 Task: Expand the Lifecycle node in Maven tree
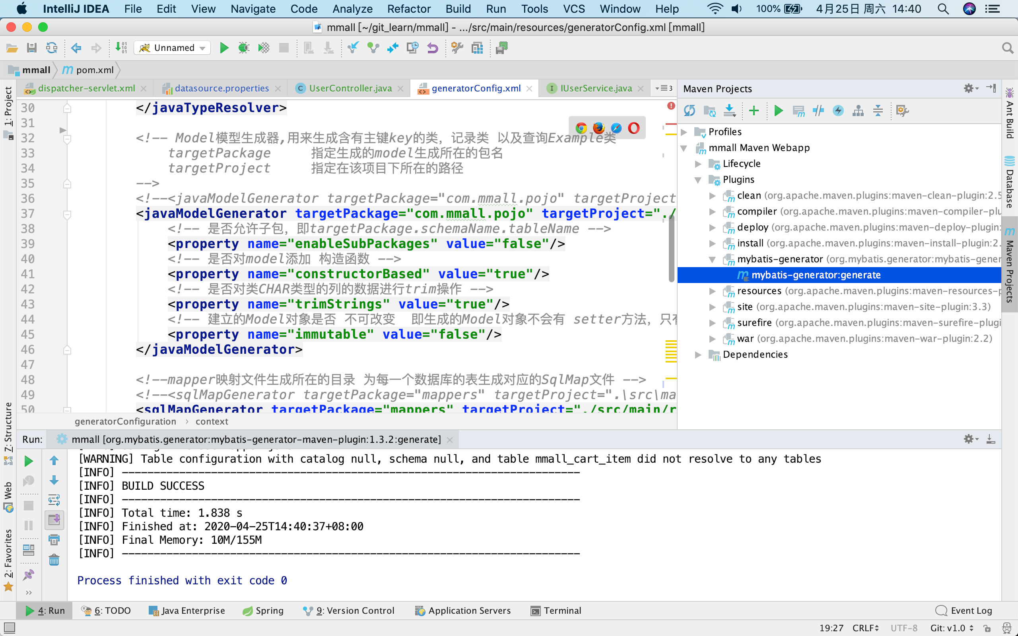click(698, 164)
